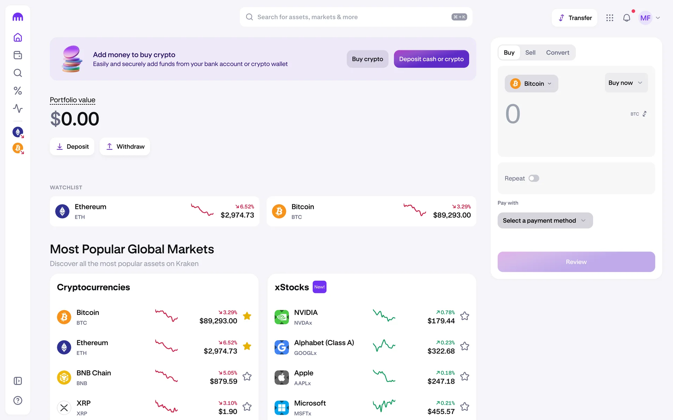Unstar Bitcoin in the Cryptocurrencies list
Screen dimensions: 673x420
pos(247,316)
